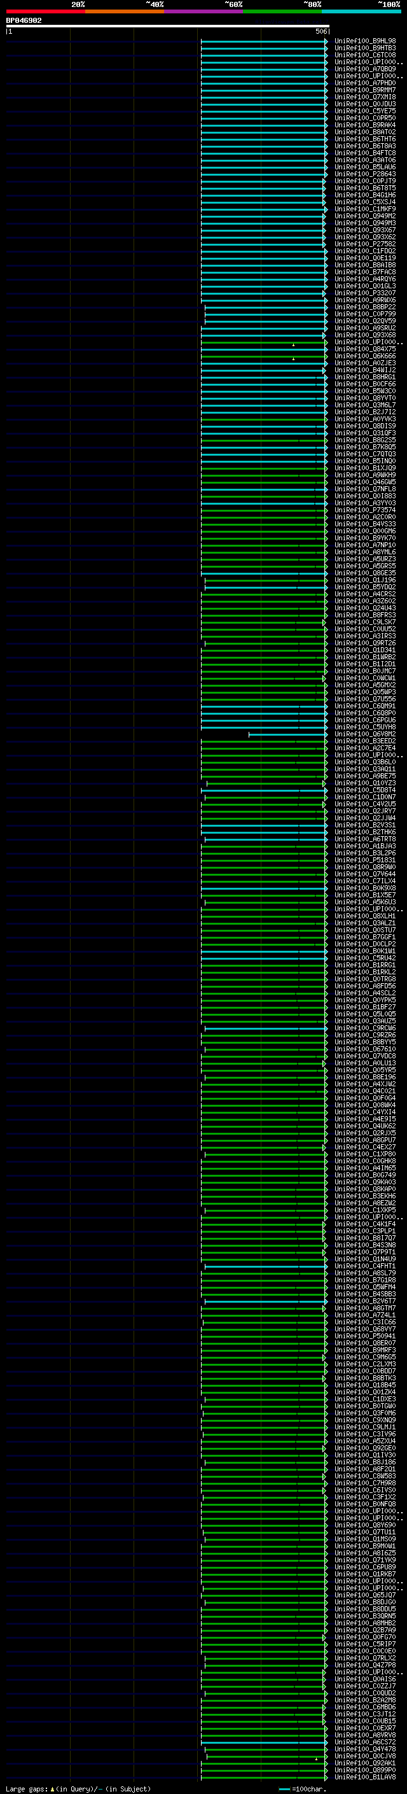Screen dimensions: 407x1794
Task: Select the UniRef100_Q3B6L0 label
Action: (x=364, y=762)
